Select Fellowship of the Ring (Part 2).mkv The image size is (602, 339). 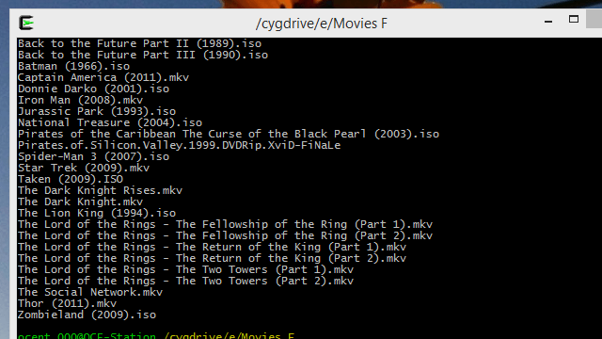click(225, 235)
